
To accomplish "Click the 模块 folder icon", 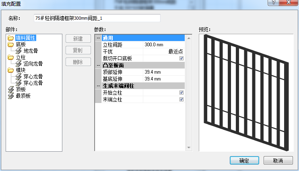I will tap(11, 70).
